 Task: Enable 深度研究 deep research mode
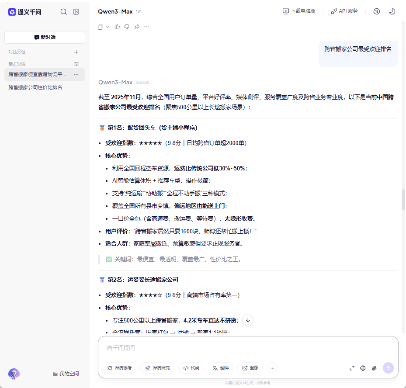(x=157, y=368)
